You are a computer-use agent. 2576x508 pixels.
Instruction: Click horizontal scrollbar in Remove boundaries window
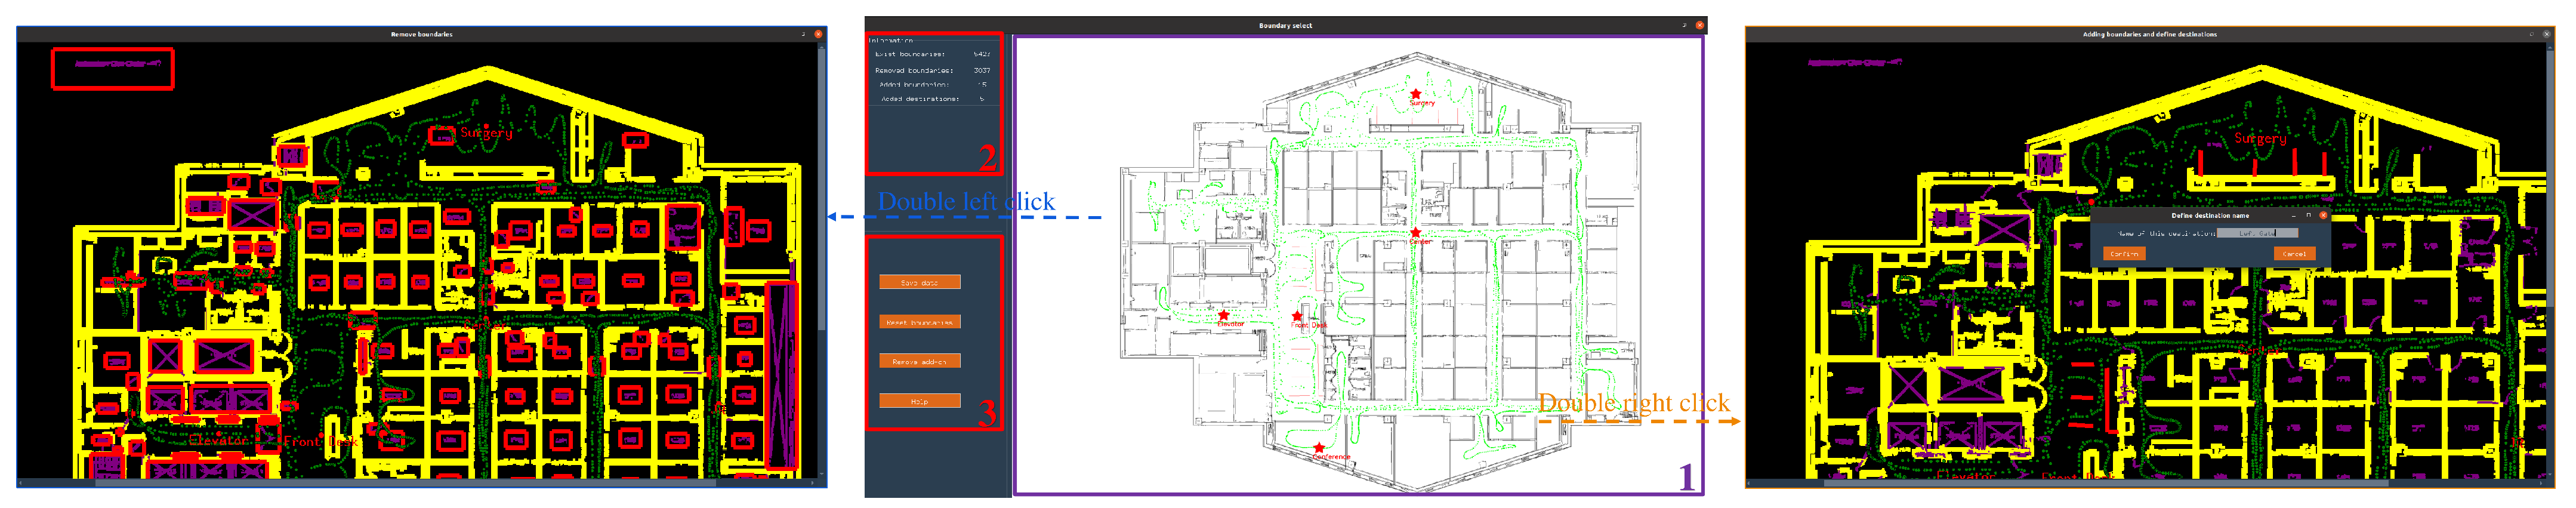(x=400, y=483)
